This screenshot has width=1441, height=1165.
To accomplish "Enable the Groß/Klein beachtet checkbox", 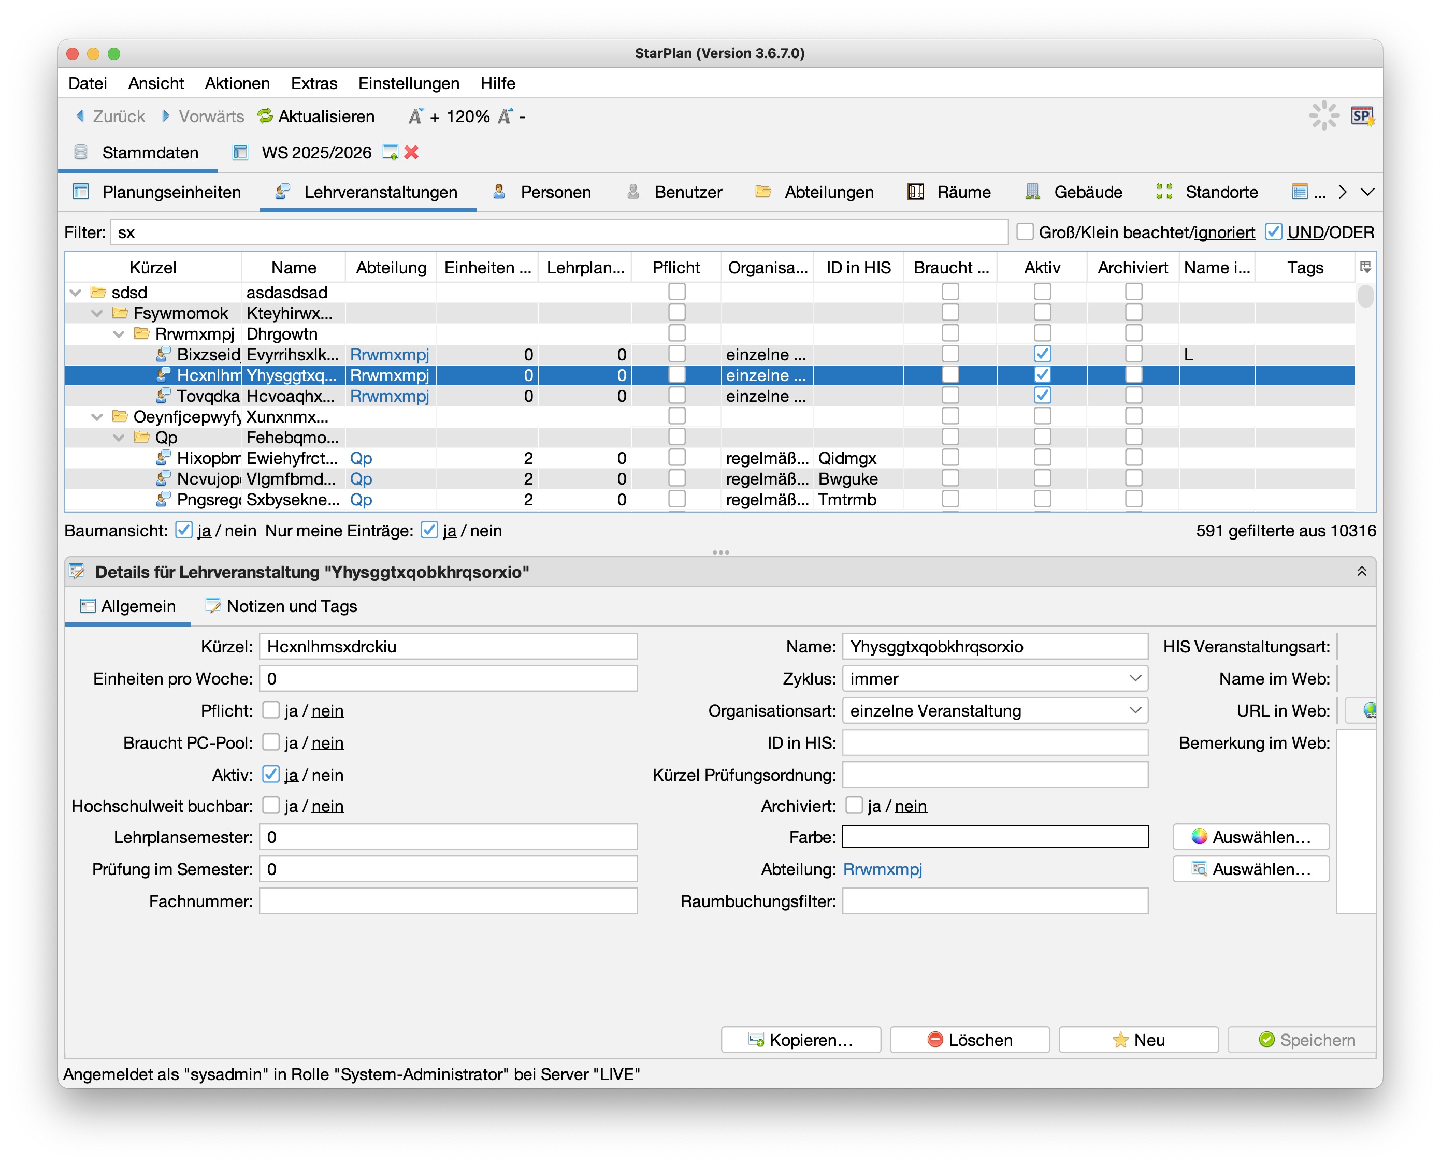I will pos(1025,231).
